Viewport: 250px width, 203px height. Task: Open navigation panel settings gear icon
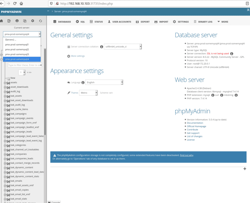point(33,21)
